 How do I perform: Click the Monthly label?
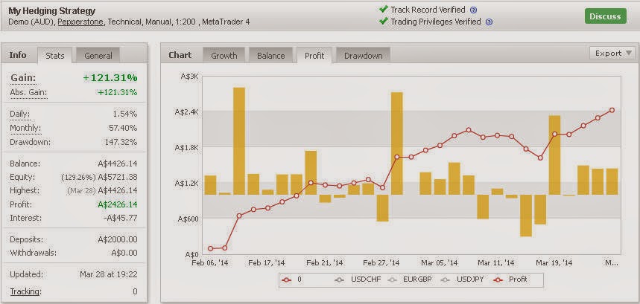[x=25, y=128]
